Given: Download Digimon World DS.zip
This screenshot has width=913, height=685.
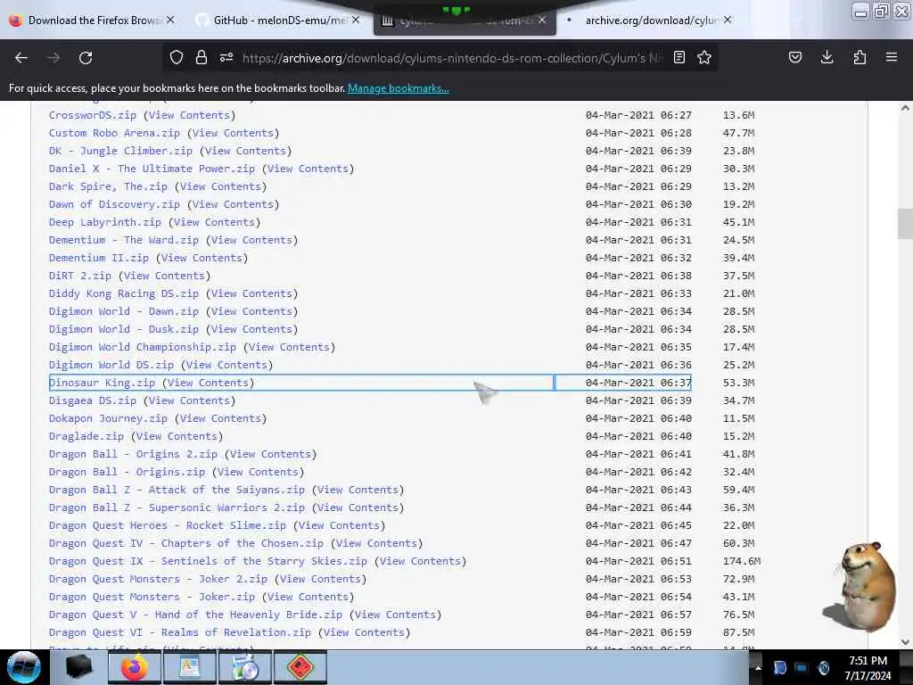Looking at the screenshot, I should click(111, 365).
